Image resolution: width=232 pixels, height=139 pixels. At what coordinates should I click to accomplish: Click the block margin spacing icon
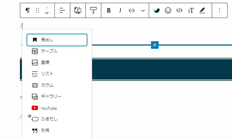(x=93, y=10)
